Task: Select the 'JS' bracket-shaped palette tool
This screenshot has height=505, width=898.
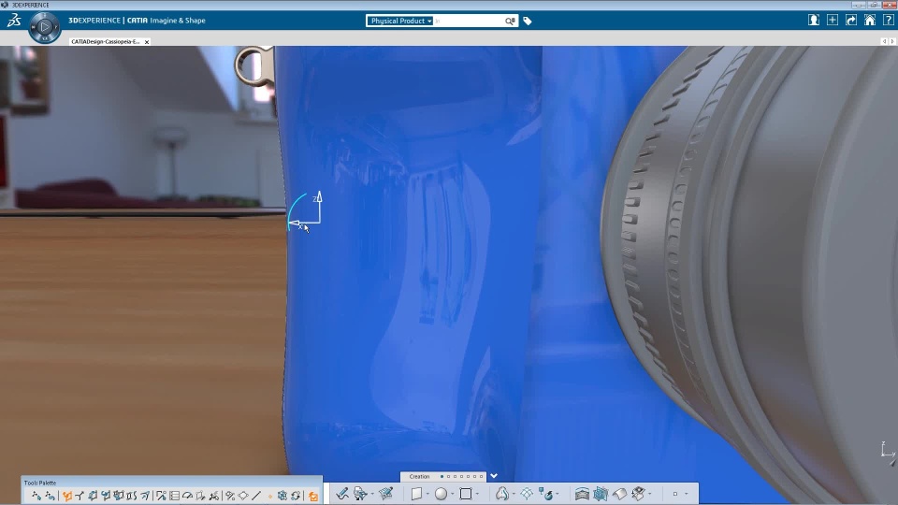Action: [131, 496]
